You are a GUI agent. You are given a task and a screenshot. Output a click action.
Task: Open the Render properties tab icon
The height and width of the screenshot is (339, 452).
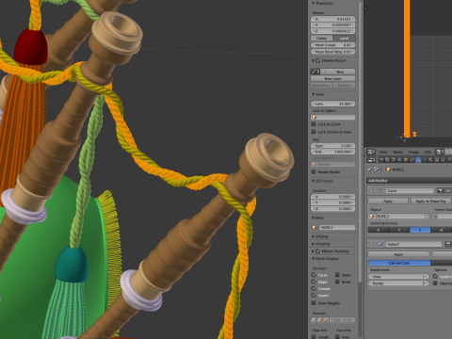click(381, 160)
